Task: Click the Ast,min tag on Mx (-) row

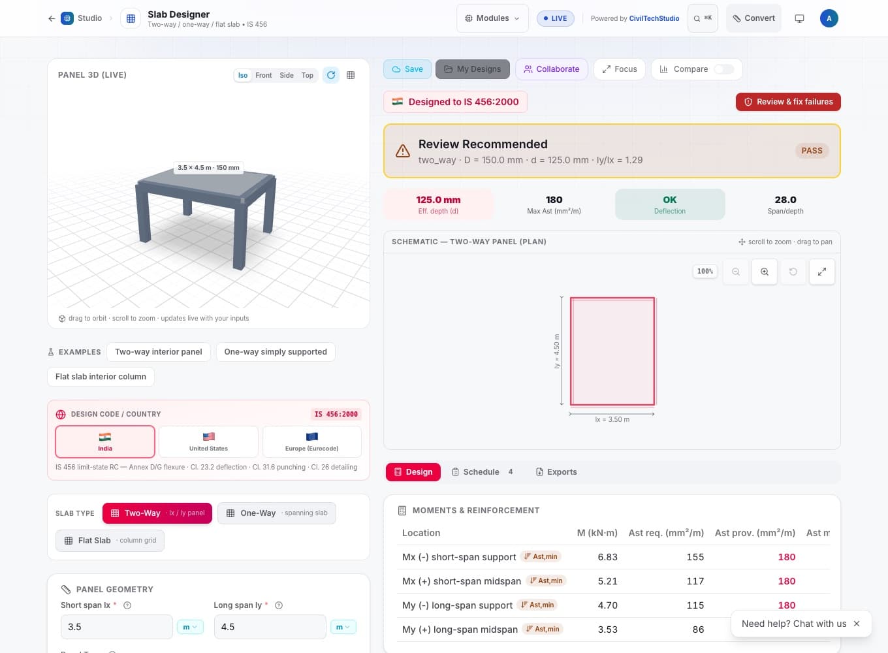Action: coord(541,556)
